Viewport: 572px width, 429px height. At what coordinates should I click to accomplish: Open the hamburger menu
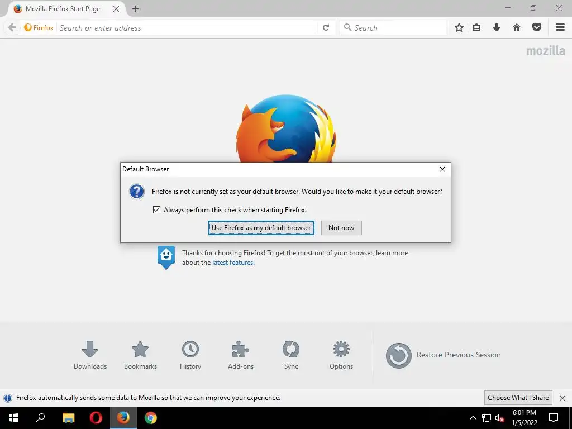(x=560, y=28)
